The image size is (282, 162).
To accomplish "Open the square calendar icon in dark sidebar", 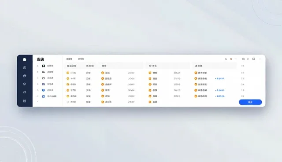I will point(25,101).
